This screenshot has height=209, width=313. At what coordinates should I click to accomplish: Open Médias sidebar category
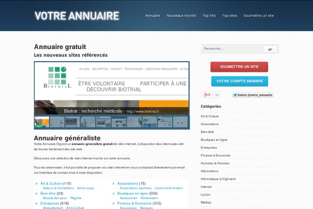click(206, 202)
